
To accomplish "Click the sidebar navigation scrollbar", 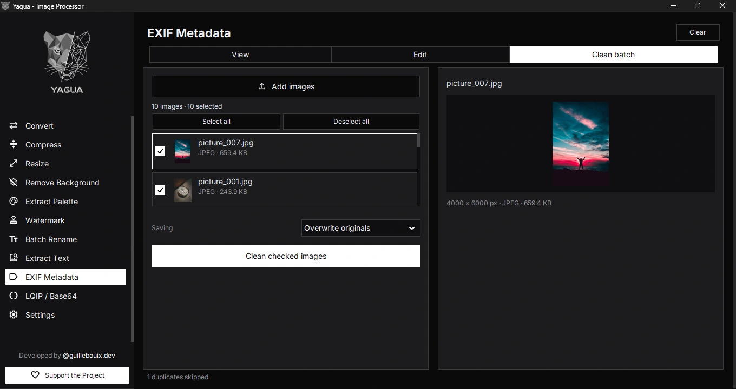I will point(132,229).
